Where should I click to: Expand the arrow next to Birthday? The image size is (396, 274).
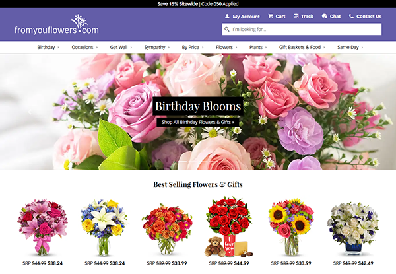point(58,48)
